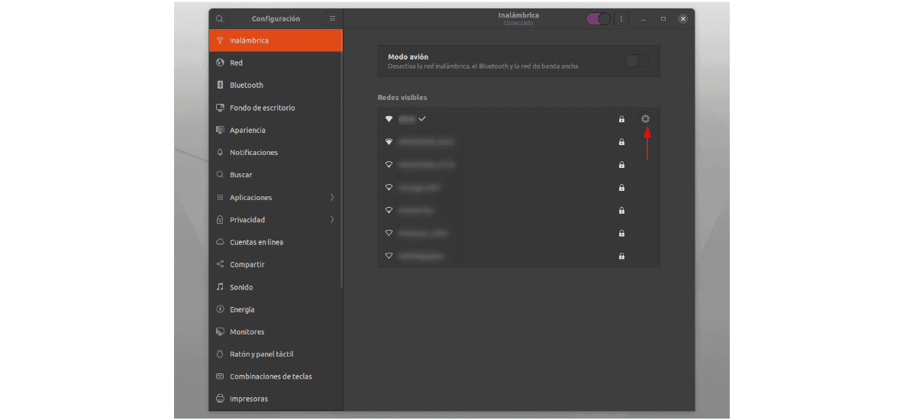Expand Privacidad with its chevron

click(x=332, y=220)
